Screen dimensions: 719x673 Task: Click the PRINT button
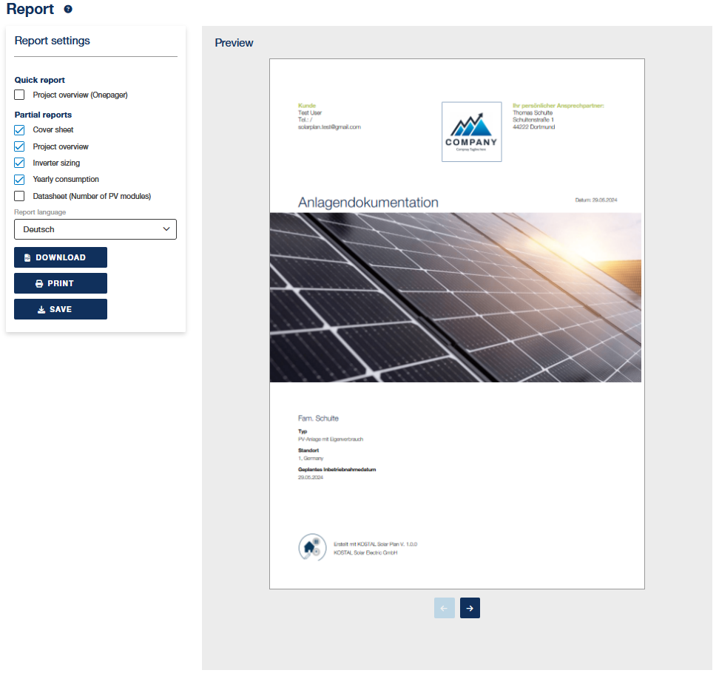61,283
